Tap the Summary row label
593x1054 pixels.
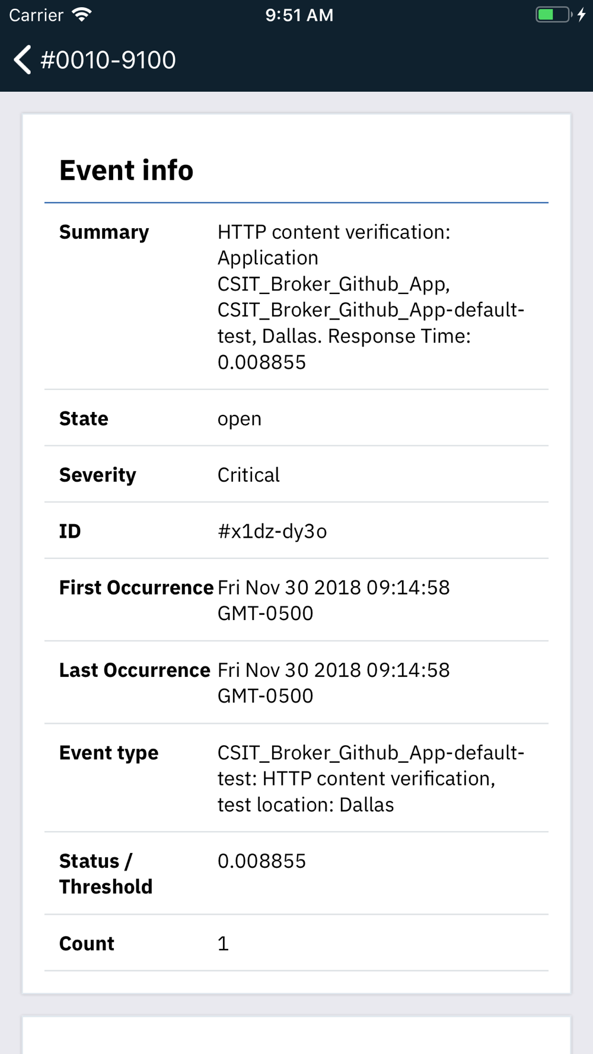pyautogui.click(x=104, y=232)
